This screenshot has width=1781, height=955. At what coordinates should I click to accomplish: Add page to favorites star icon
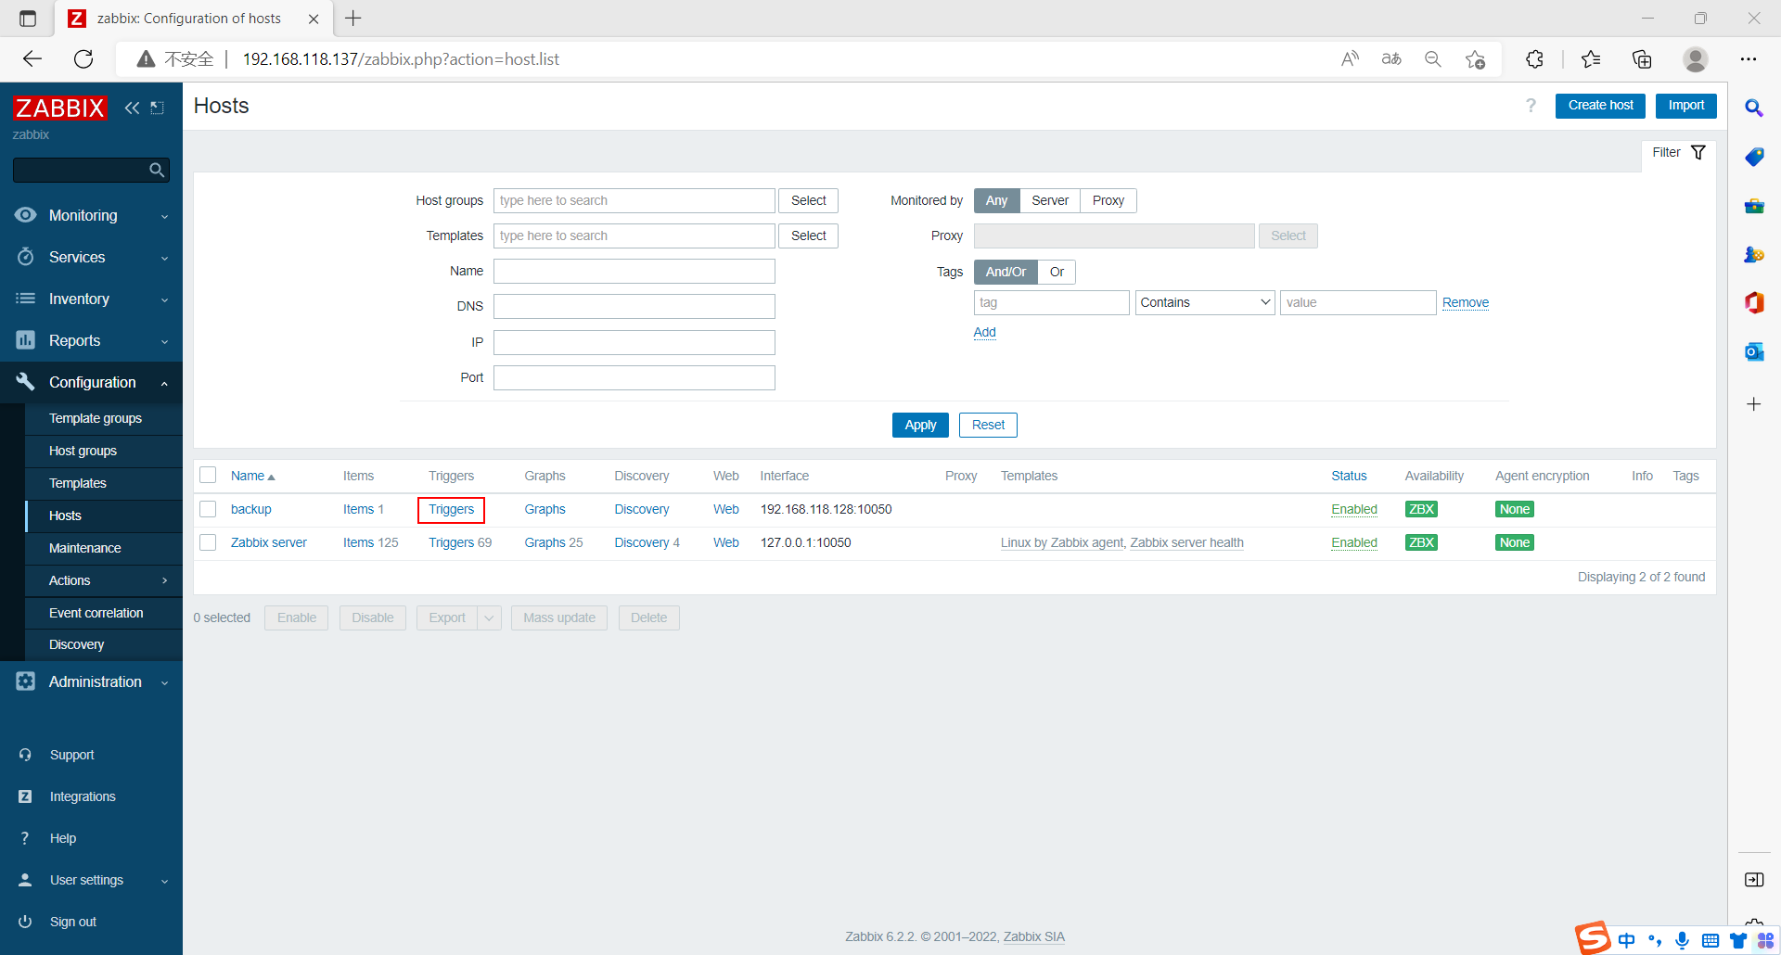(x=1475, y=59)
